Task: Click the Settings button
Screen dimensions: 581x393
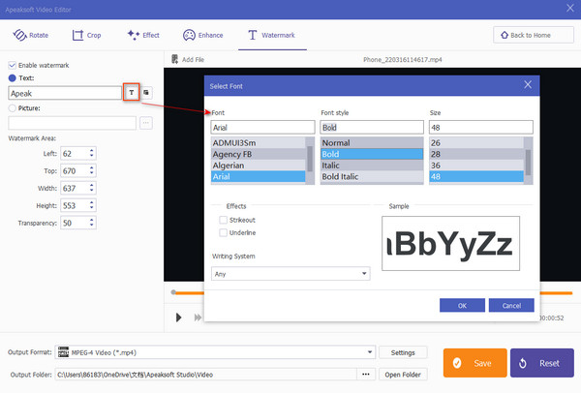Action: click(403, 352)
